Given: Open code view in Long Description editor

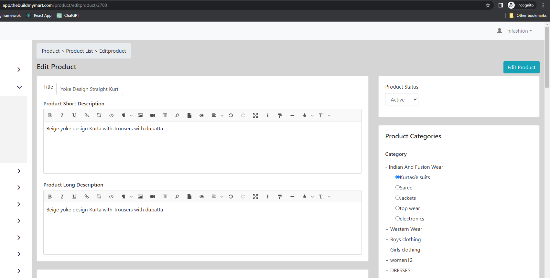Looking at the screenshot, I should tap(111, 197).
